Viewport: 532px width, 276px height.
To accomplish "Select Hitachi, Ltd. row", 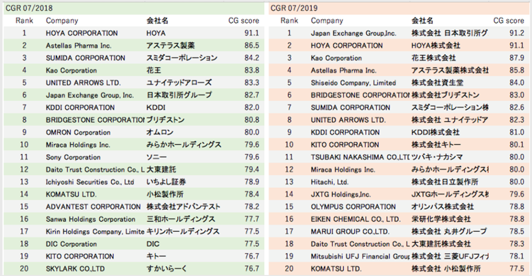I will point(398,182).
